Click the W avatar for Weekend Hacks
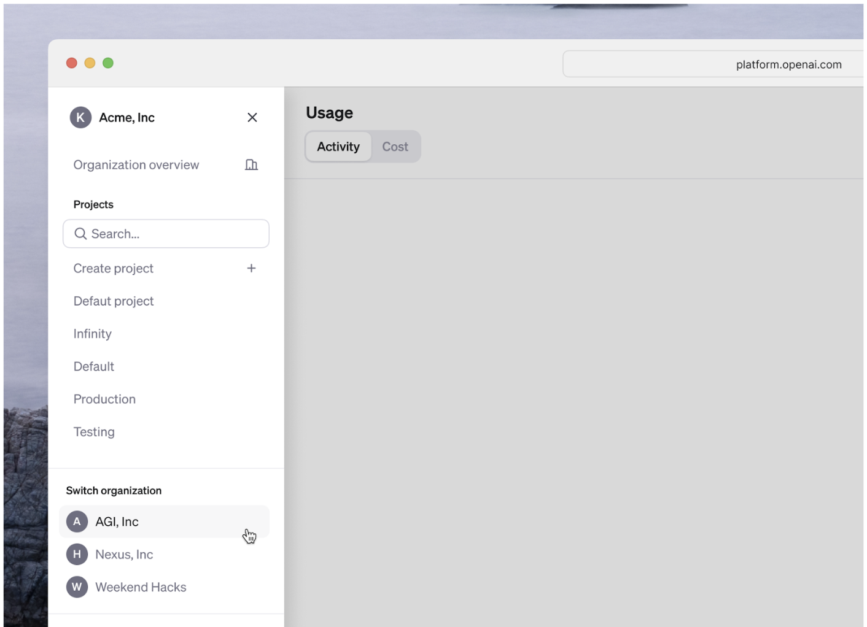Viewport: 867px width, 627px height. (x=77, y=587)
